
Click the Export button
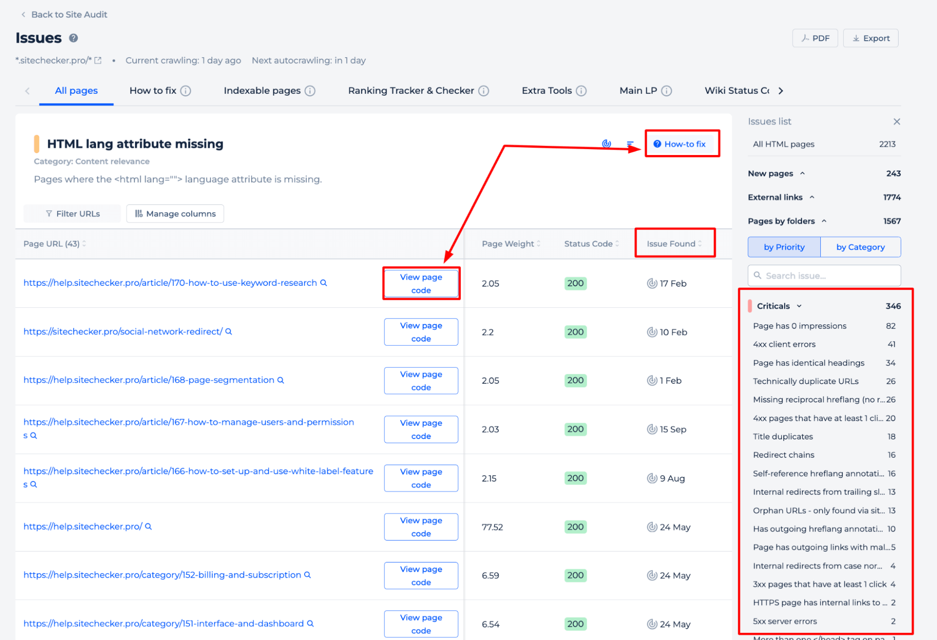tap(870, 38)
